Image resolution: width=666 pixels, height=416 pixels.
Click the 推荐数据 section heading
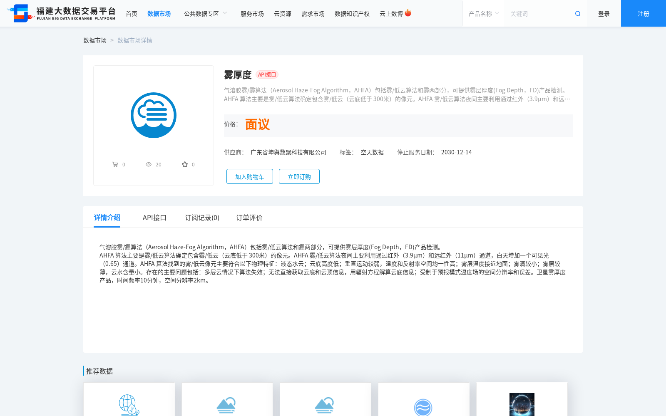[x=99, y=371]
